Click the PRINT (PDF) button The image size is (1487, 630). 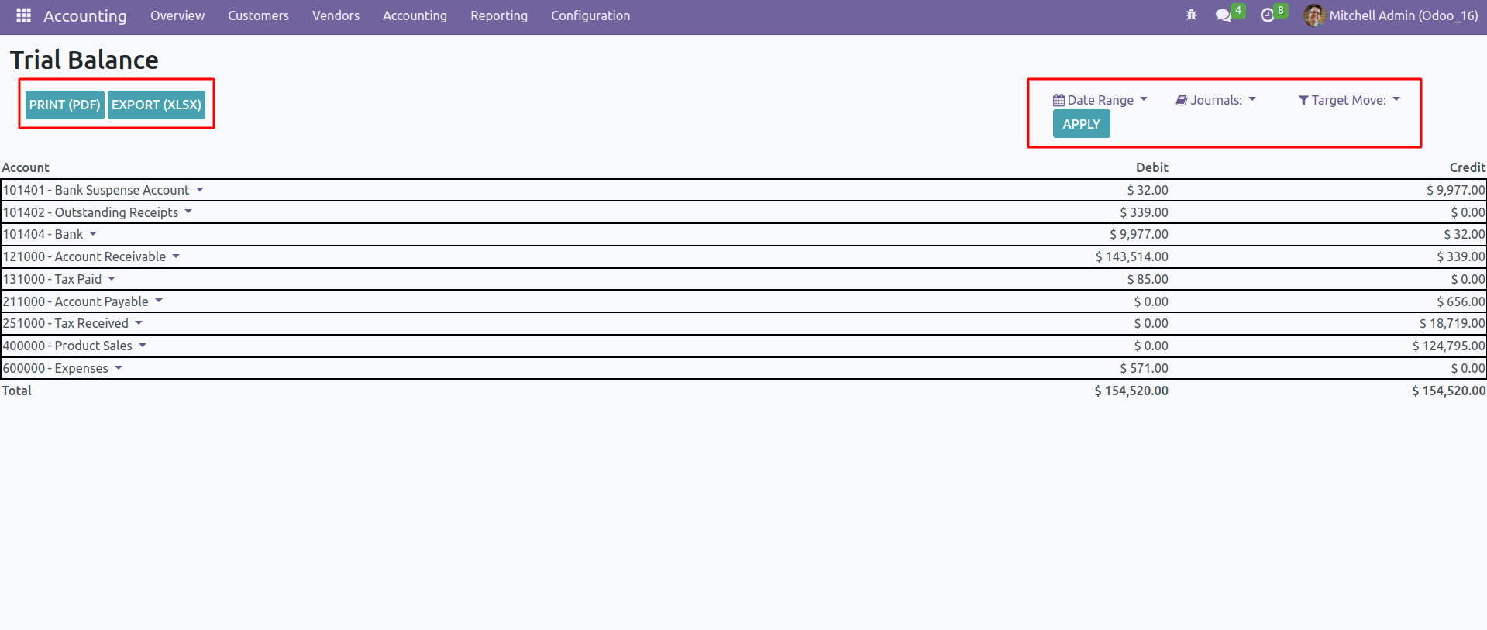point(65,105)
